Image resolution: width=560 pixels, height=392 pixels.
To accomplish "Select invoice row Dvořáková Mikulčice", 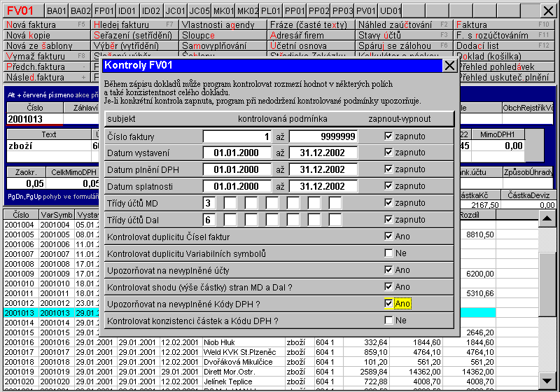I will click(272, 362).
